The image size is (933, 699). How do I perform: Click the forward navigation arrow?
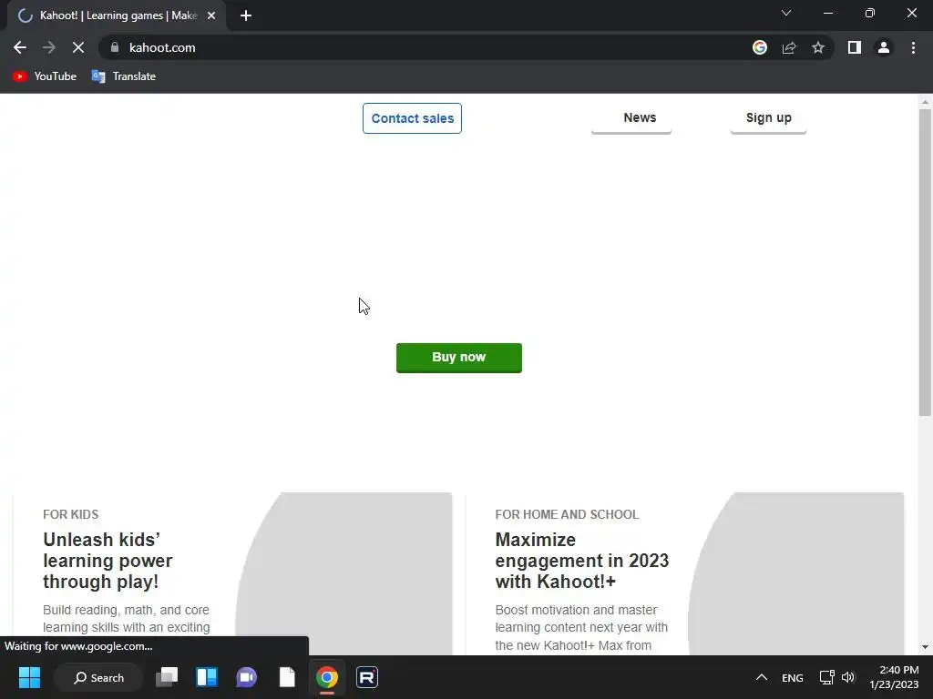(49, 47)
